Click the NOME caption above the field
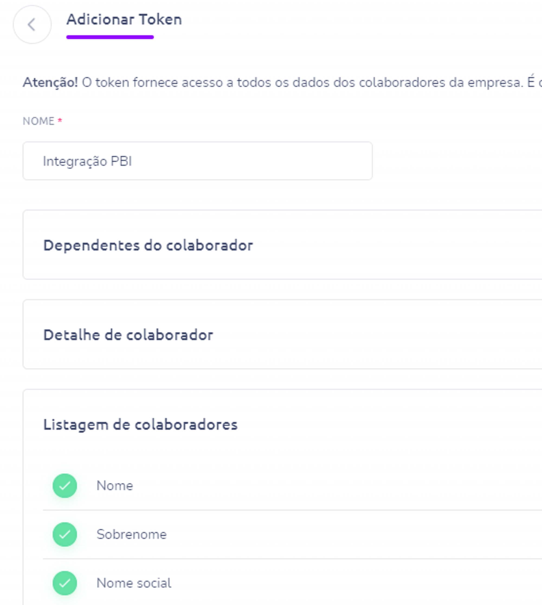This screenshot has height=605, width=542. [38, 121]
